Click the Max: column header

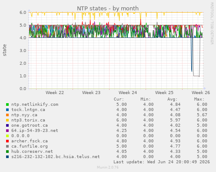199,99
